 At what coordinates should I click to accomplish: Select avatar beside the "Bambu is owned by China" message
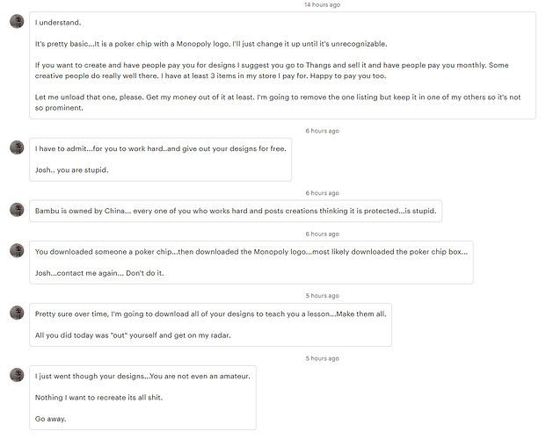tap(17, 210)
